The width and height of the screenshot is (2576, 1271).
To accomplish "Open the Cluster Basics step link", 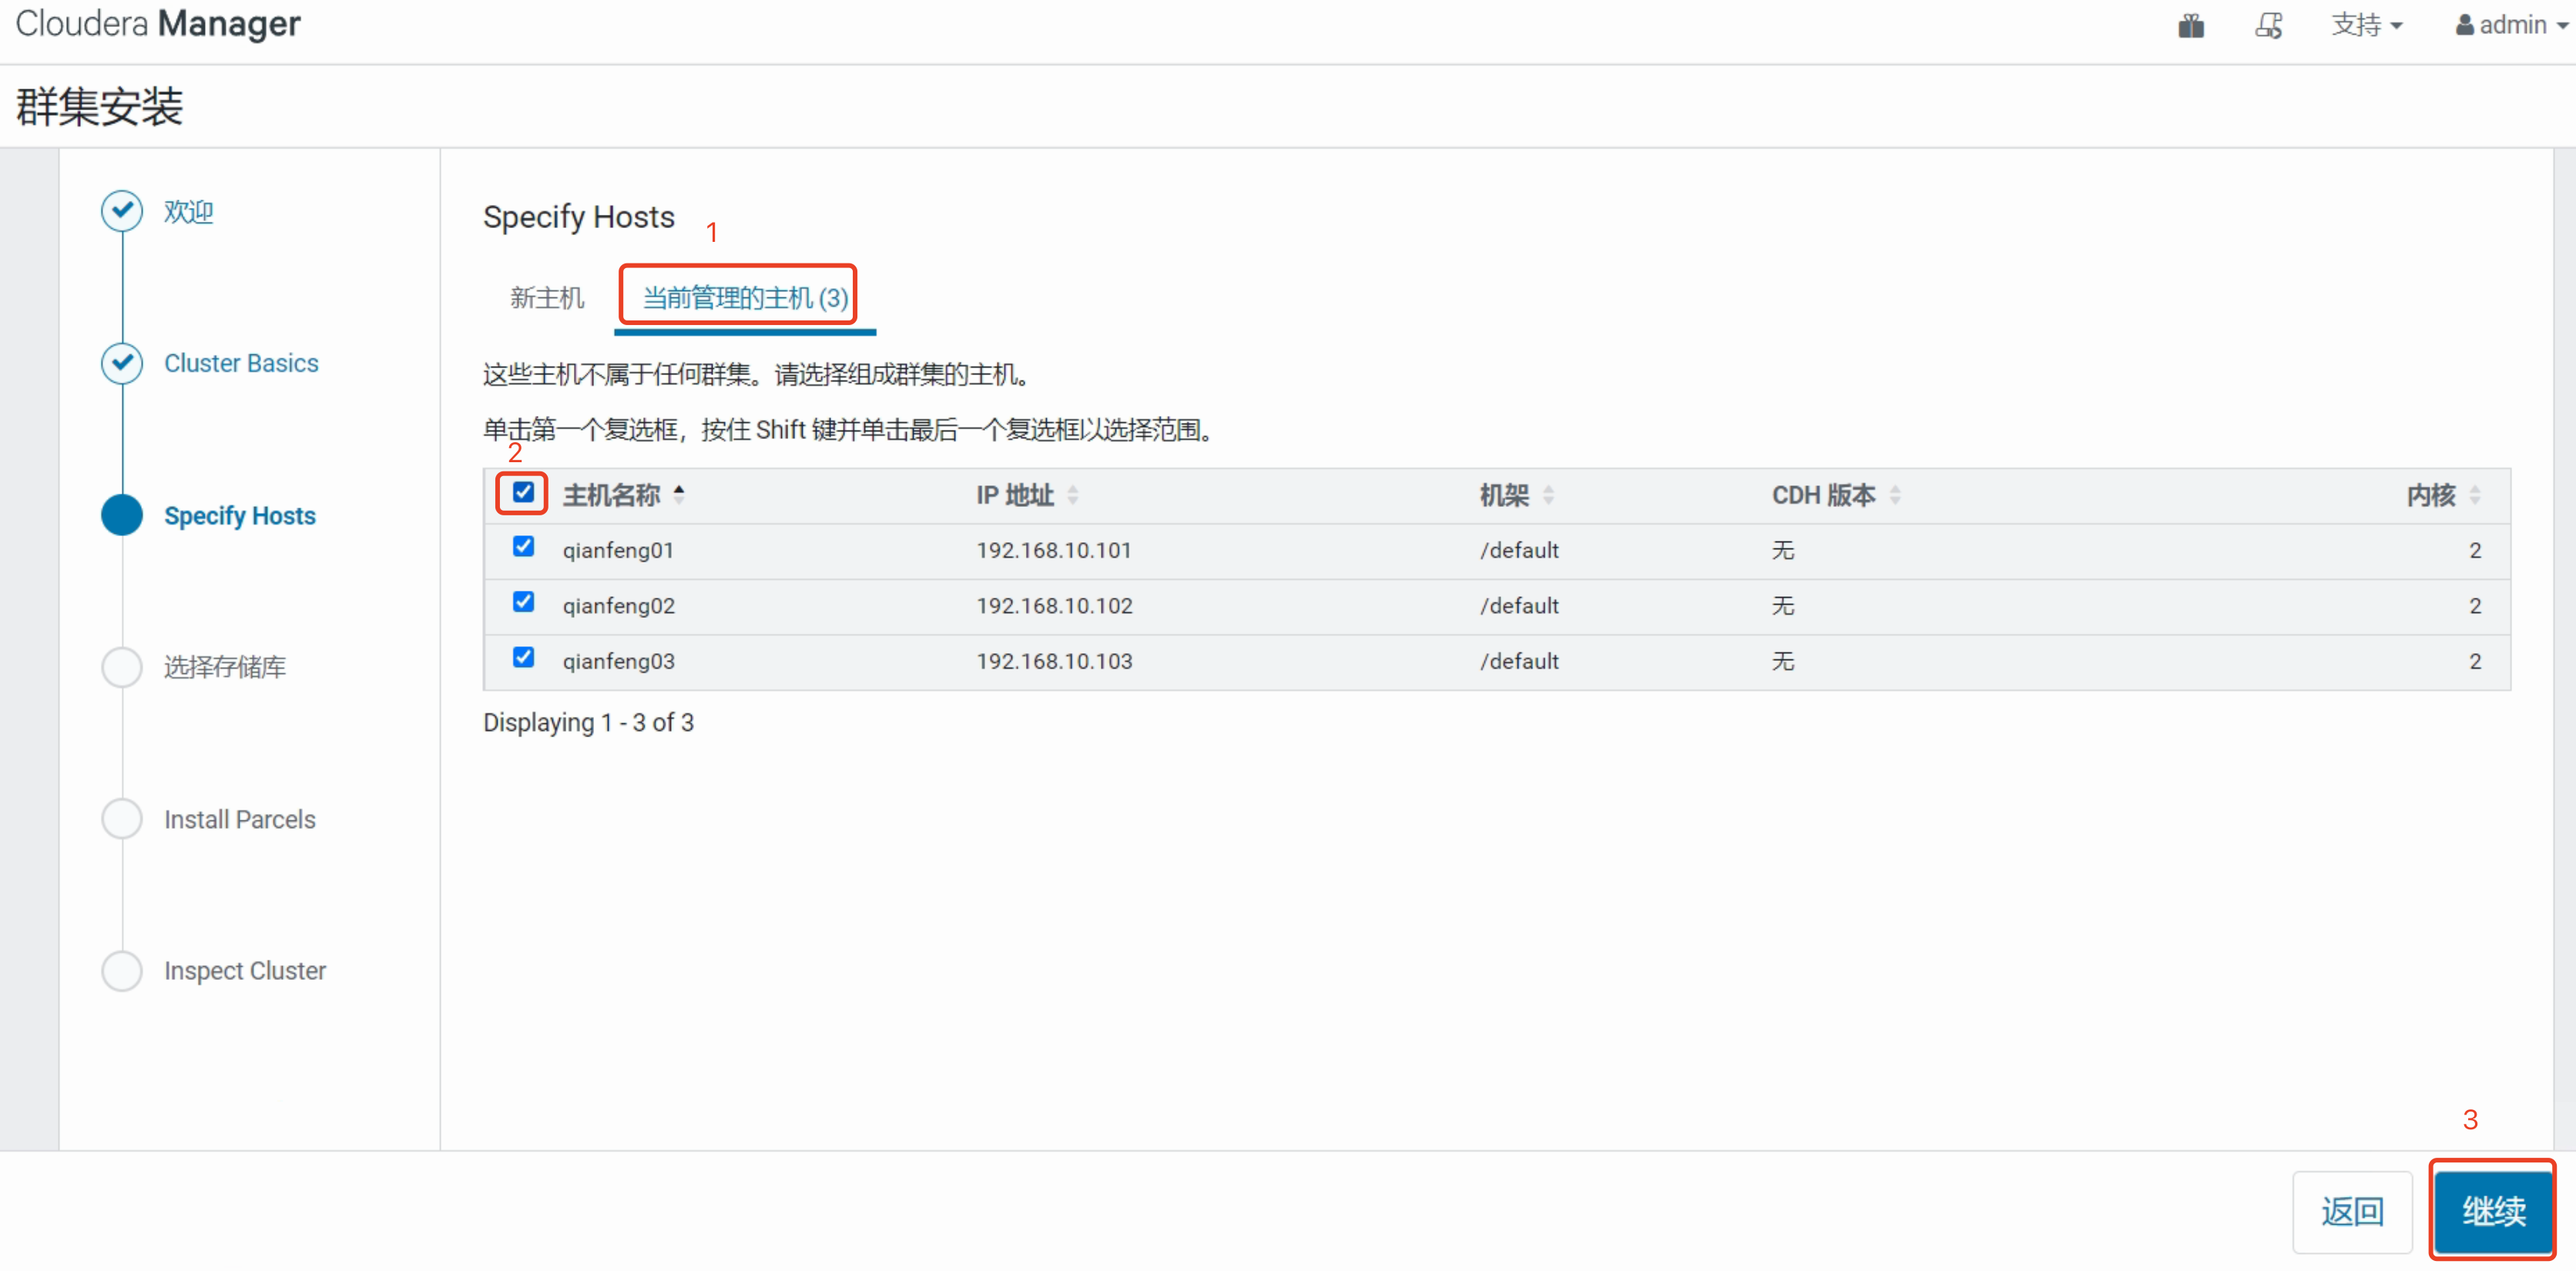I will tap(241, 363).
